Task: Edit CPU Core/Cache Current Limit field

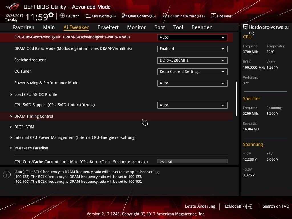Action: pos(192,161)
